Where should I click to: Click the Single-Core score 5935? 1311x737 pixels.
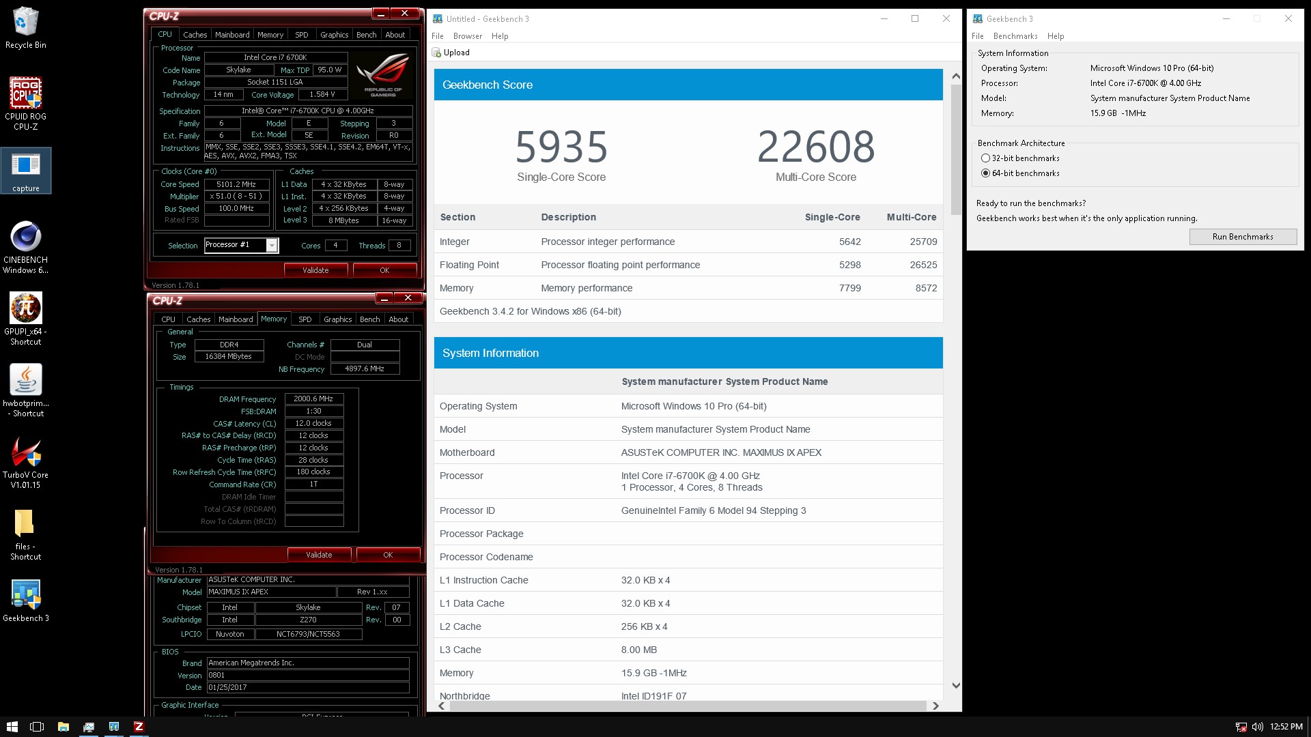pos(561,147)
